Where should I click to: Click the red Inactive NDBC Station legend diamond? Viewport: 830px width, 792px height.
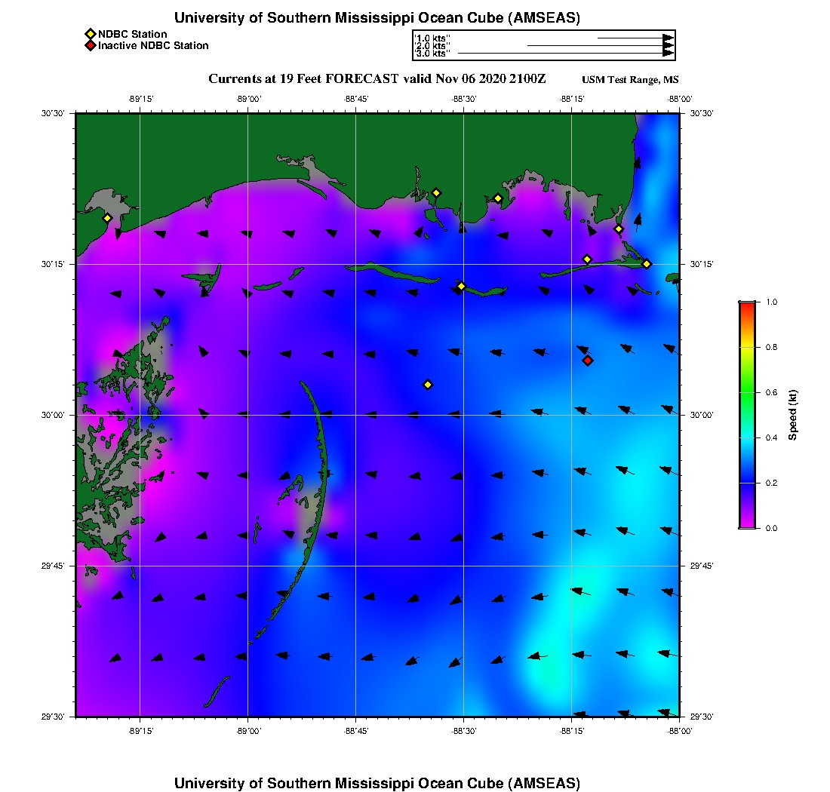pyautogui.click(x=90, y=46)
